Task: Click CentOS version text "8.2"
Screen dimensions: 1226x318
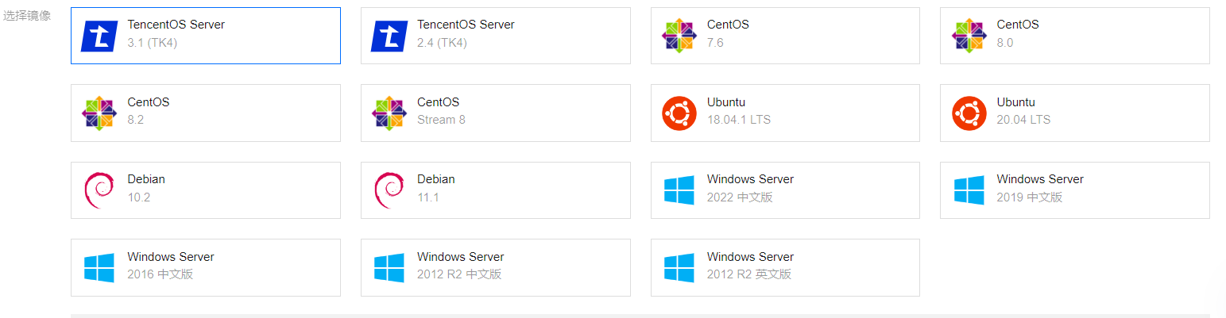Action: 135,120
